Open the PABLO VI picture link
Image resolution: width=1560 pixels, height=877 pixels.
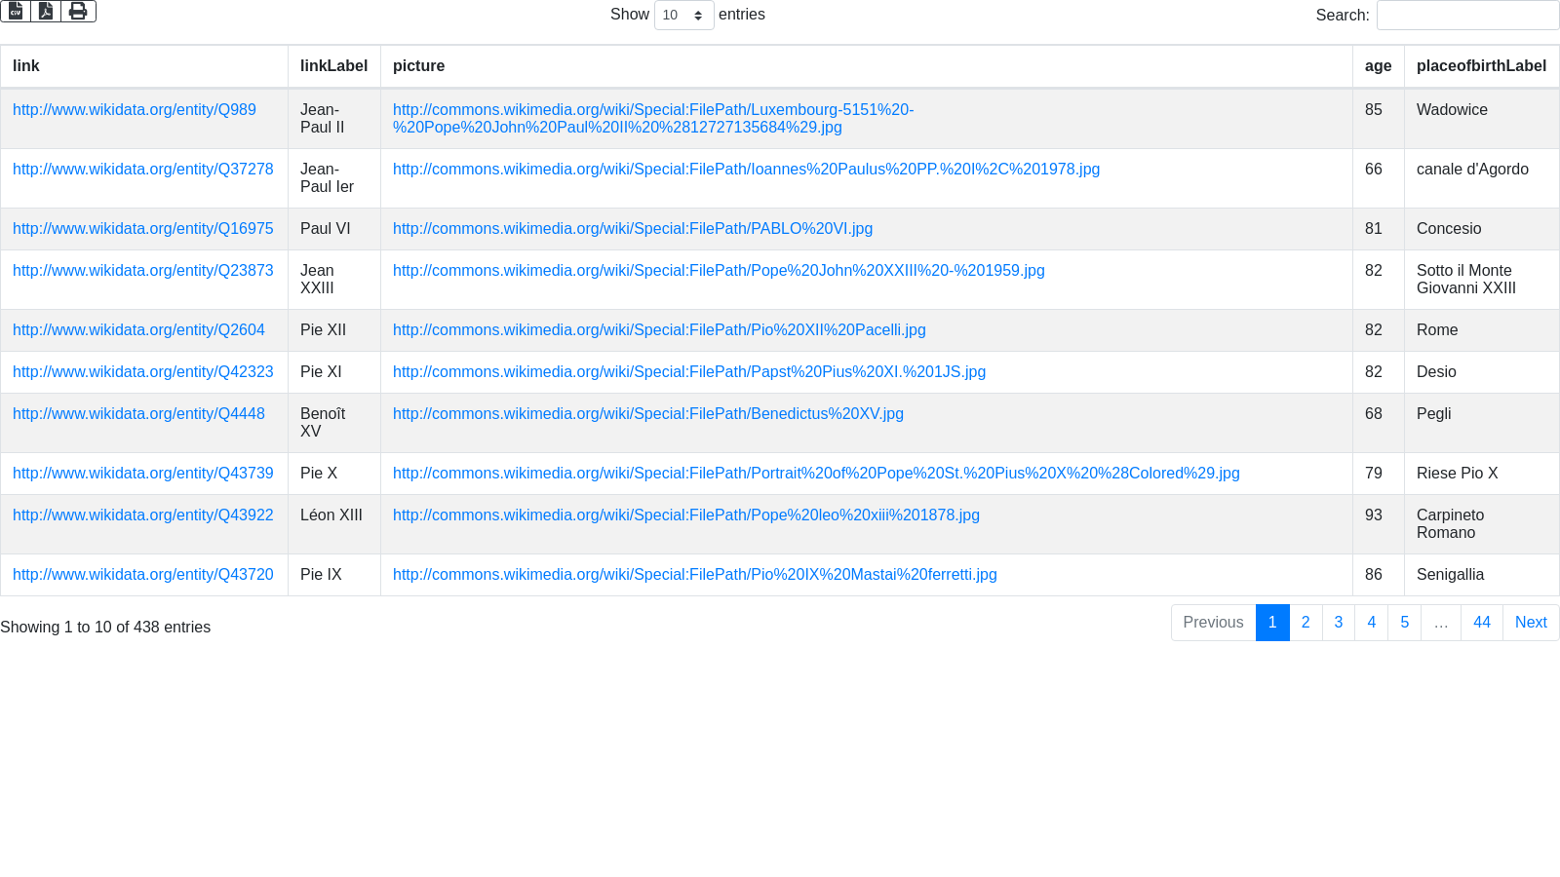(632, 229)
